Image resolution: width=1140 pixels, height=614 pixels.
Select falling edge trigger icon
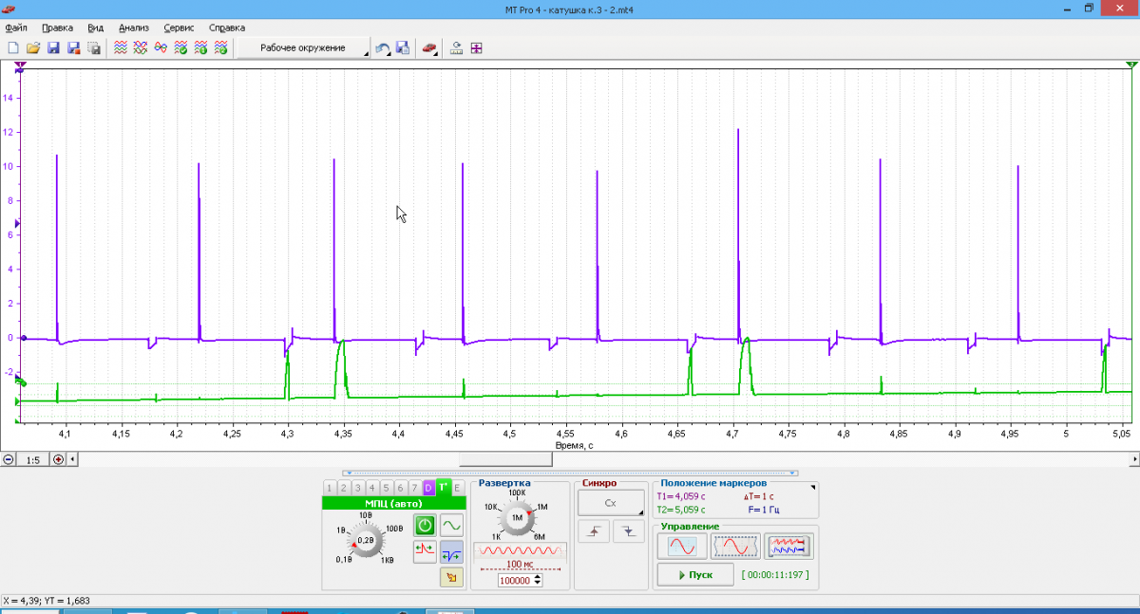pyautogui.click(x=628, y=532)
